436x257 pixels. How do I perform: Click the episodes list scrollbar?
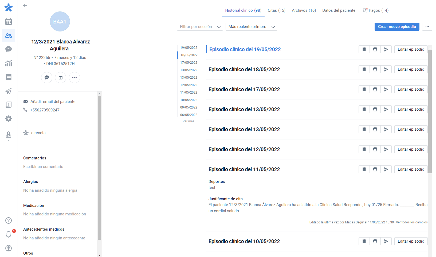430,111
